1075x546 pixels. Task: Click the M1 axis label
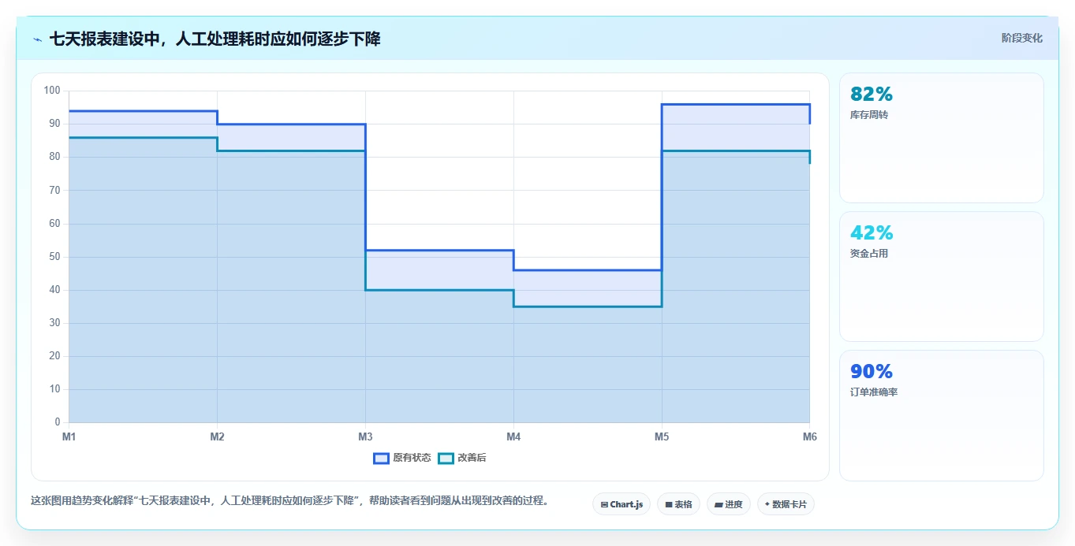(x=69, y=436)
